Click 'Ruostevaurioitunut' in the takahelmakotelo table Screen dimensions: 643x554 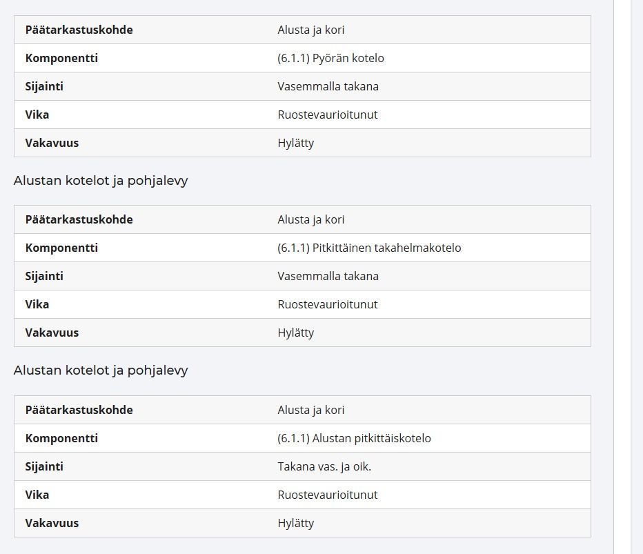click(x=327, y=305)
